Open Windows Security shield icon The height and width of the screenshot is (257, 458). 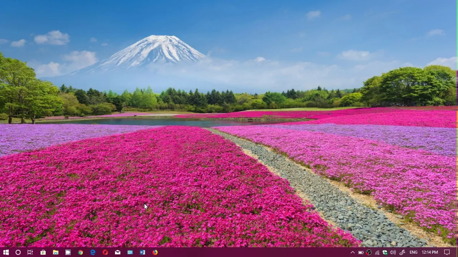[x=385, y=252]
